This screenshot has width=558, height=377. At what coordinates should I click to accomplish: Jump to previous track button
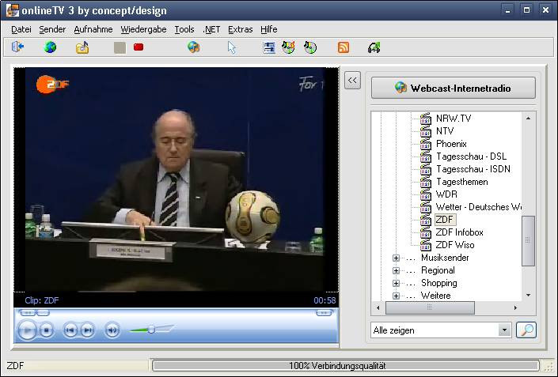pos(70,330)
